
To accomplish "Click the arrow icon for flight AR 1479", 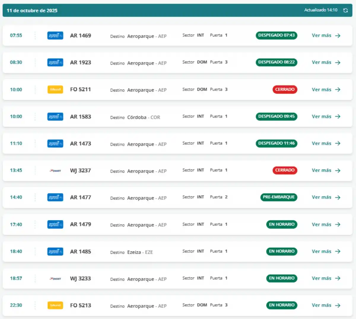I will click(x=338, y=224).
